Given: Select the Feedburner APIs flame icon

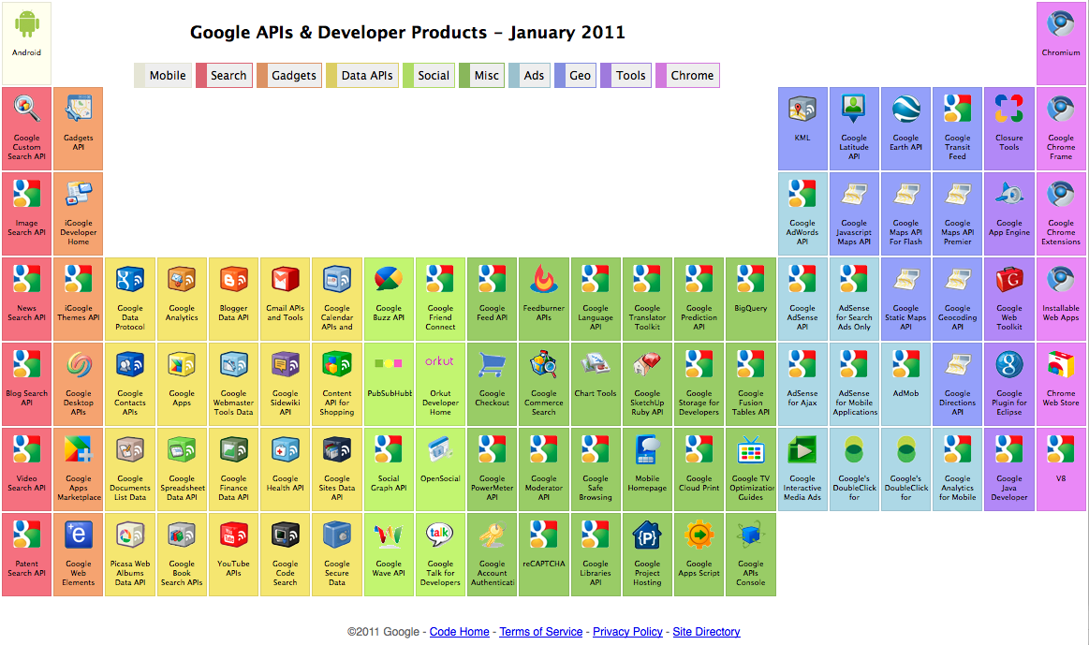Looking at the screenshot, I should (544, 279).
